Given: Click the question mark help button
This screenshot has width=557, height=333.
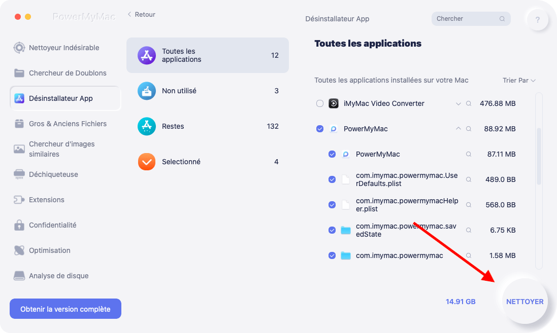Looking at the screenshot, I should pyautogui.click(x=538, y=20).
